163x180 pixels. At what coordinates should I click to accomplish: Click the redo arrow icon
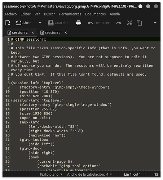point(119,23)
